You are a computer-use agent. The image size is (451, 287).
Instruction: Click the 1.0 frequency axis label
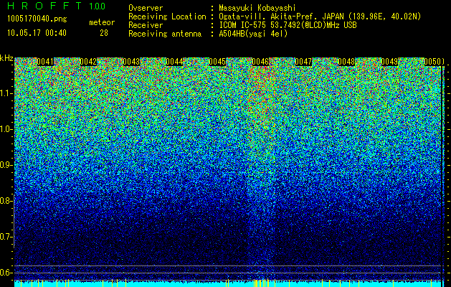6,129
